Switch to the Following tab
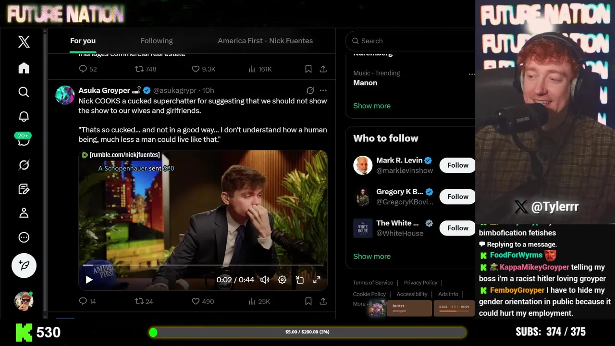Viewport: 615px width, 346px height. tap(157, 41)
